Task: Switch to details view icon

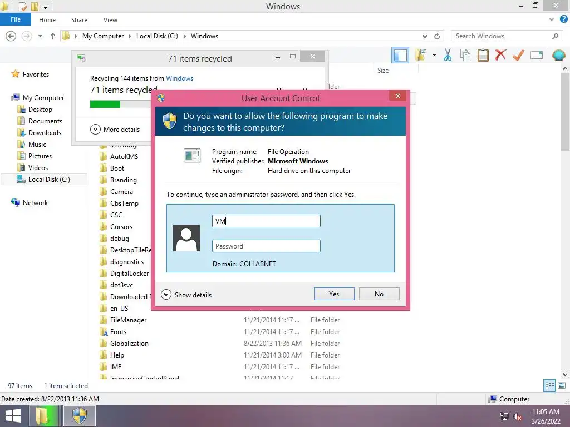Action: point(549,386)
